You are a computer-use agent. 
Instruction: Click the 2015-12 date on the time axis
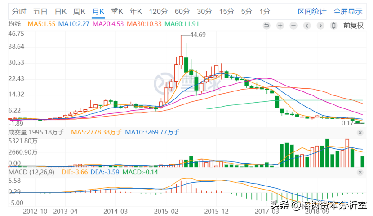click(x=216, y=211)
